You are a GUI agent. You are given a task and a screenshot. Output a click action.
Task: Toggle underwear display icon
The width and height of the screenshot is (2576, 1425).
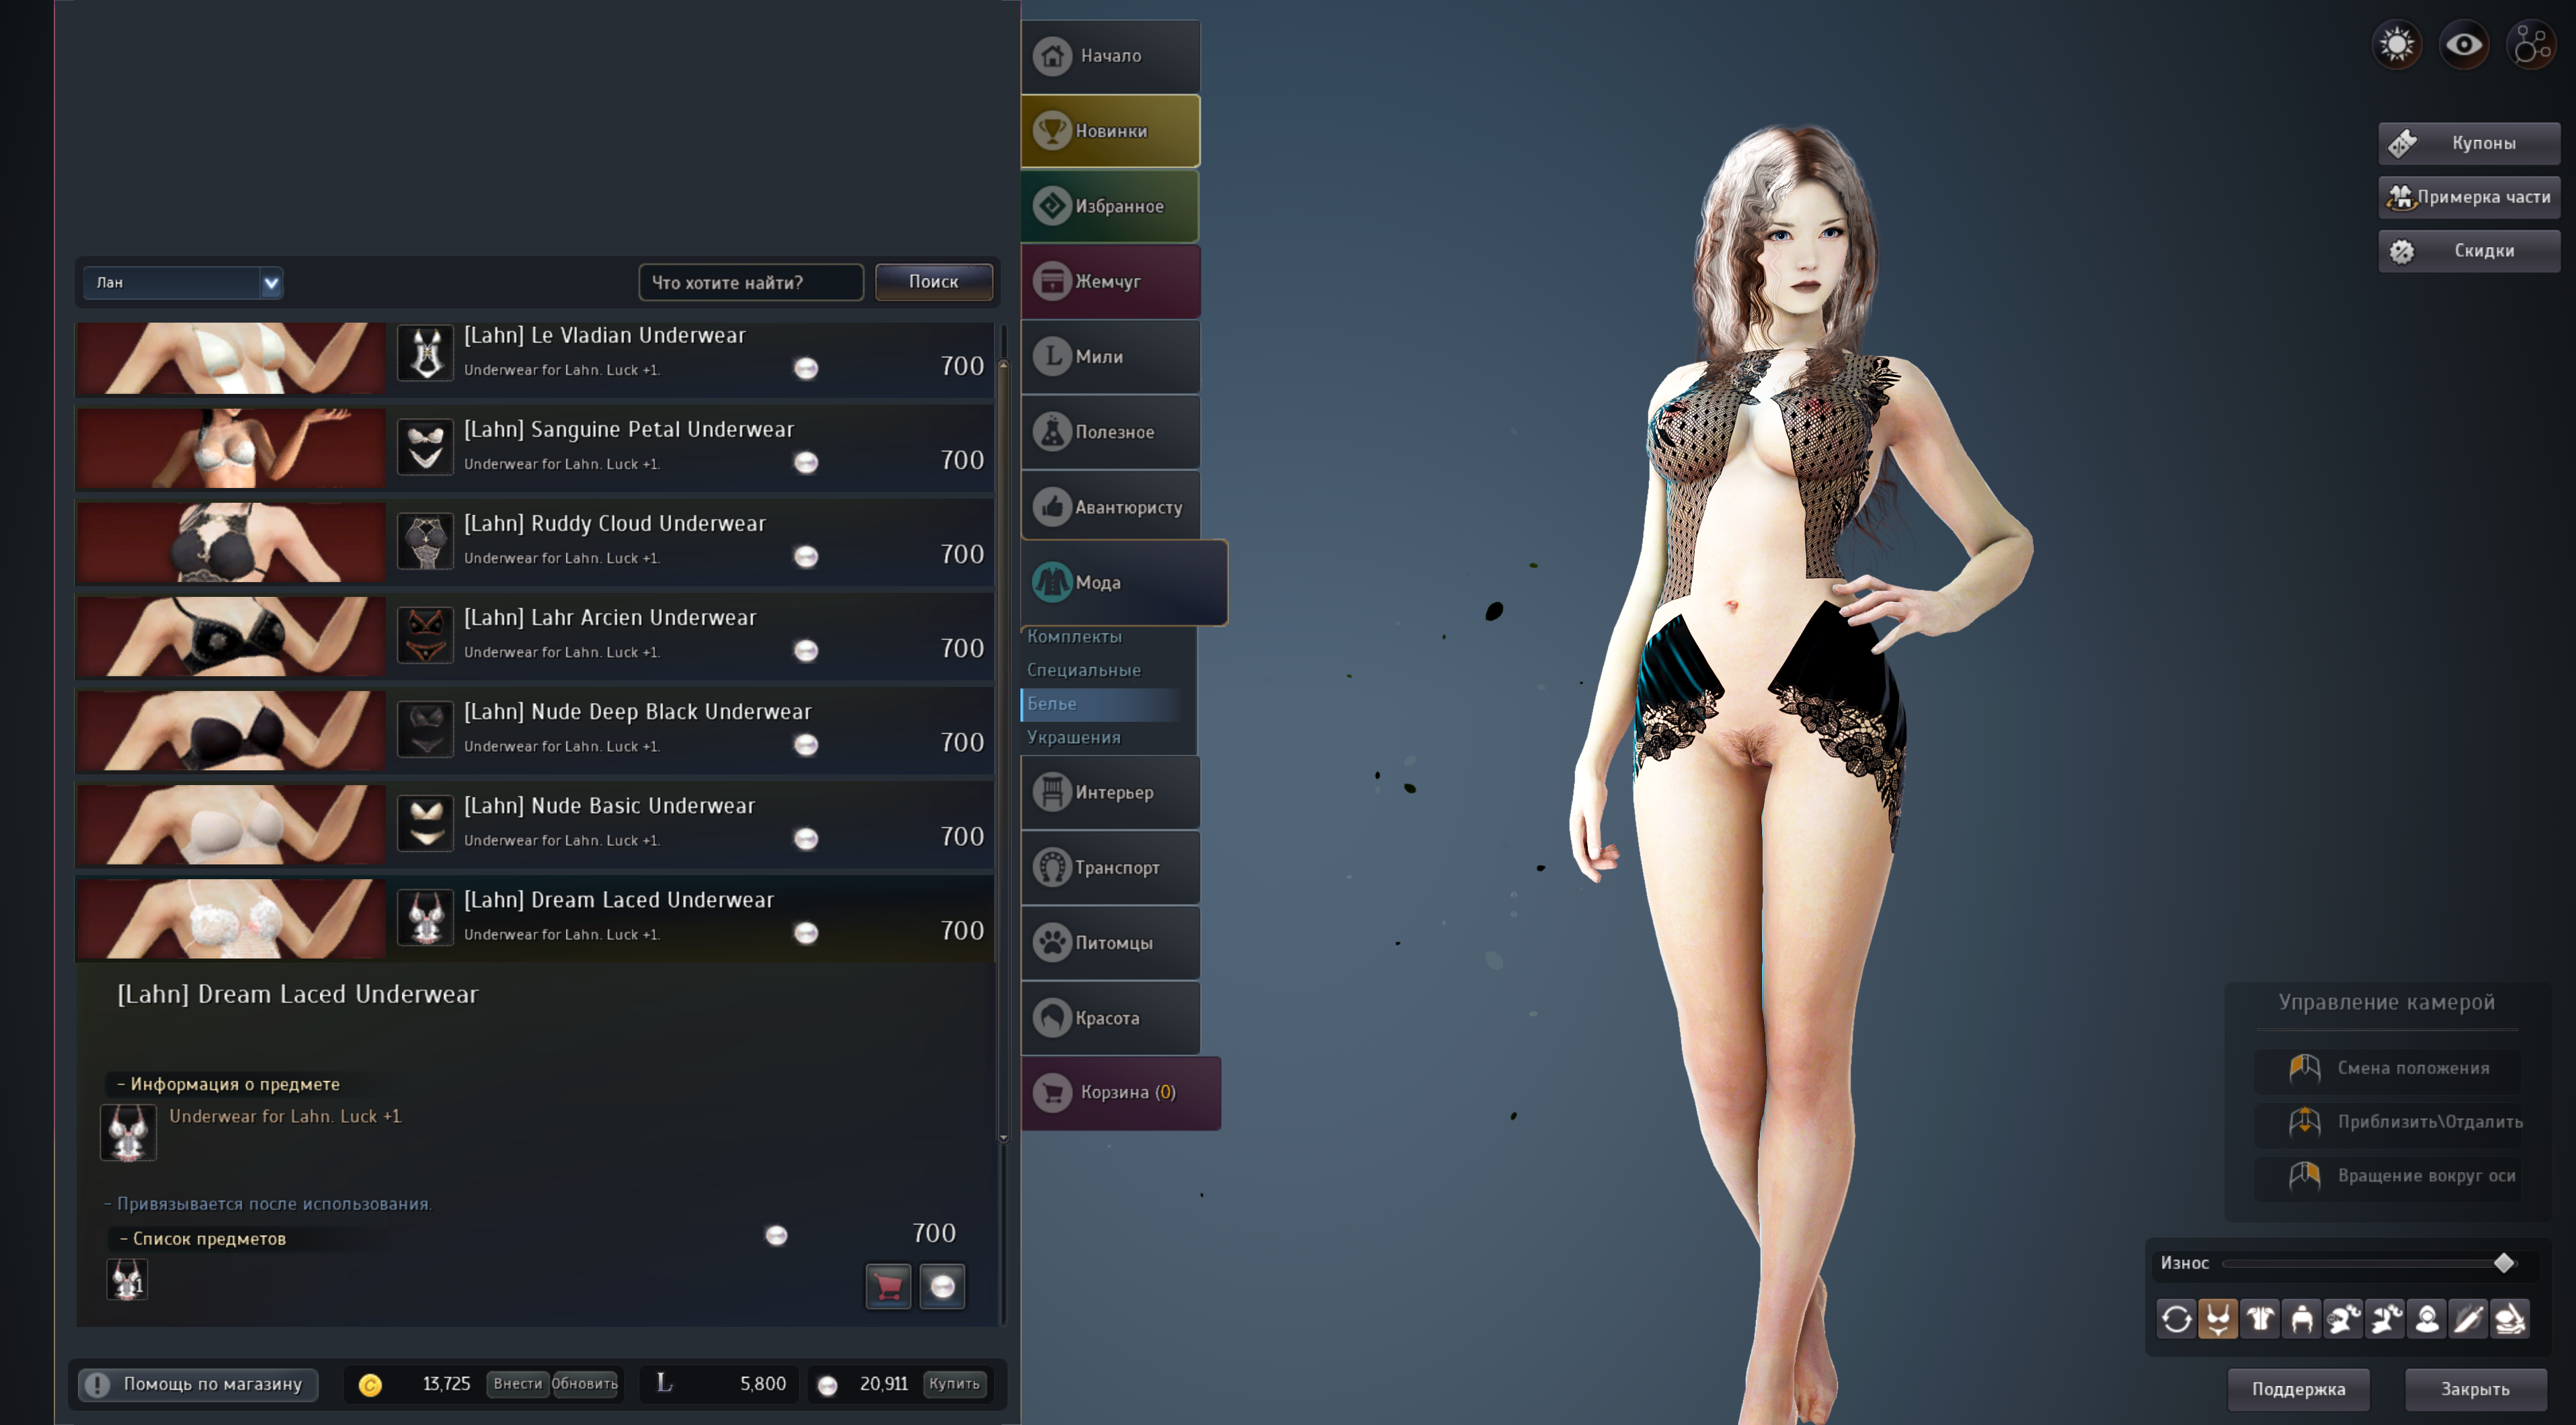coord(2218,1319)
